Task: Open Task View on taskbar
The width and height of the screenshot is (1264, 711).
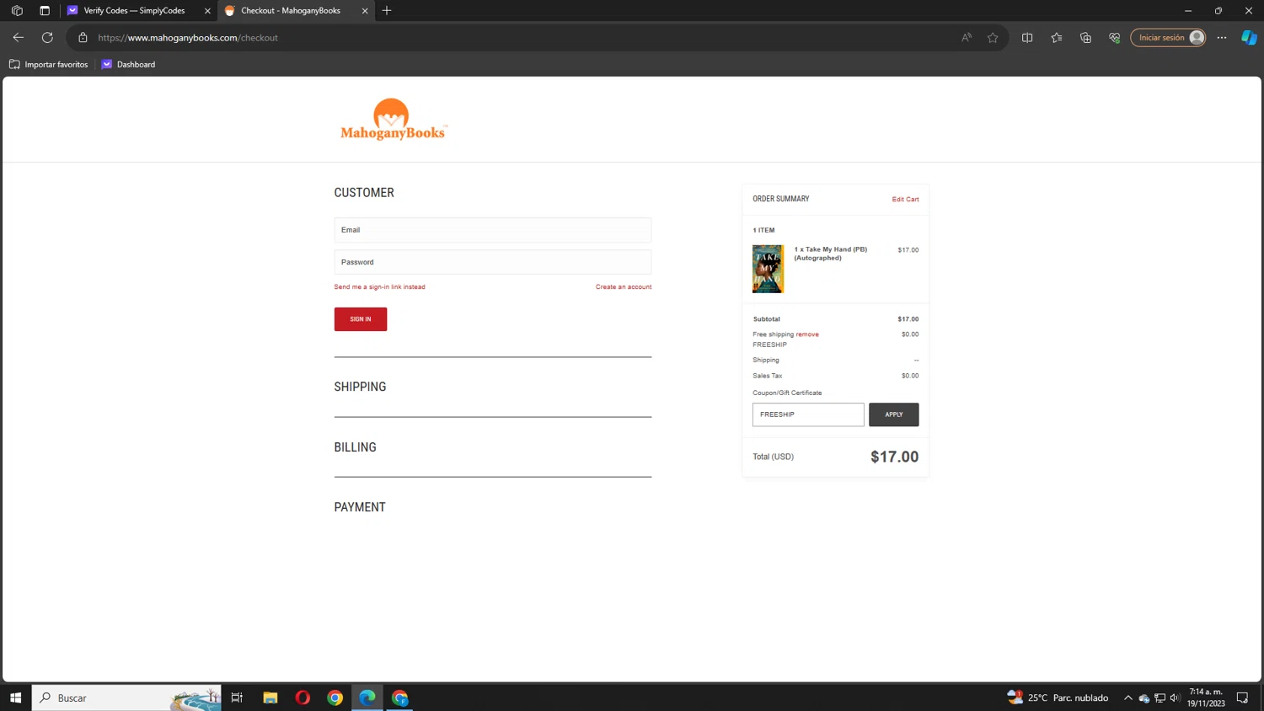Action: click(237, 698)
